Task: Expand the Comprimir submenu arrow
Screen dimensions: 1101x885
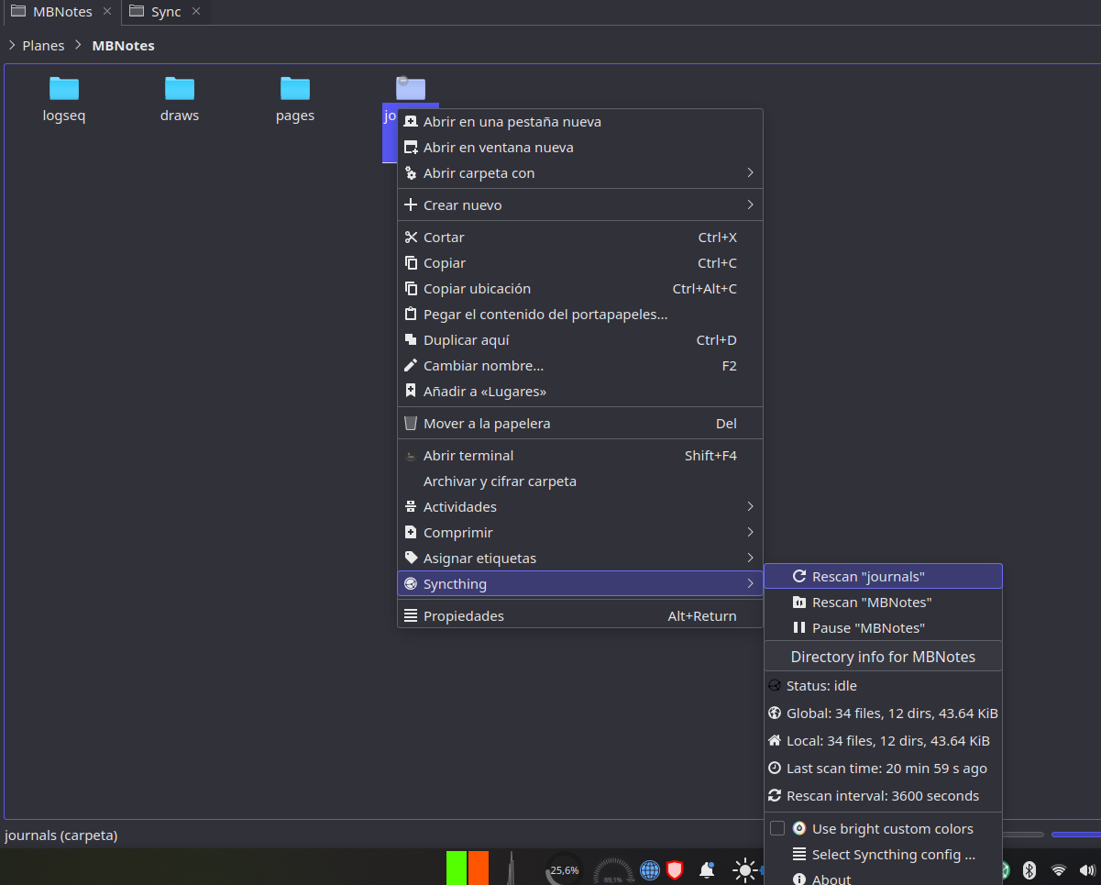Action: pos(750,533)
